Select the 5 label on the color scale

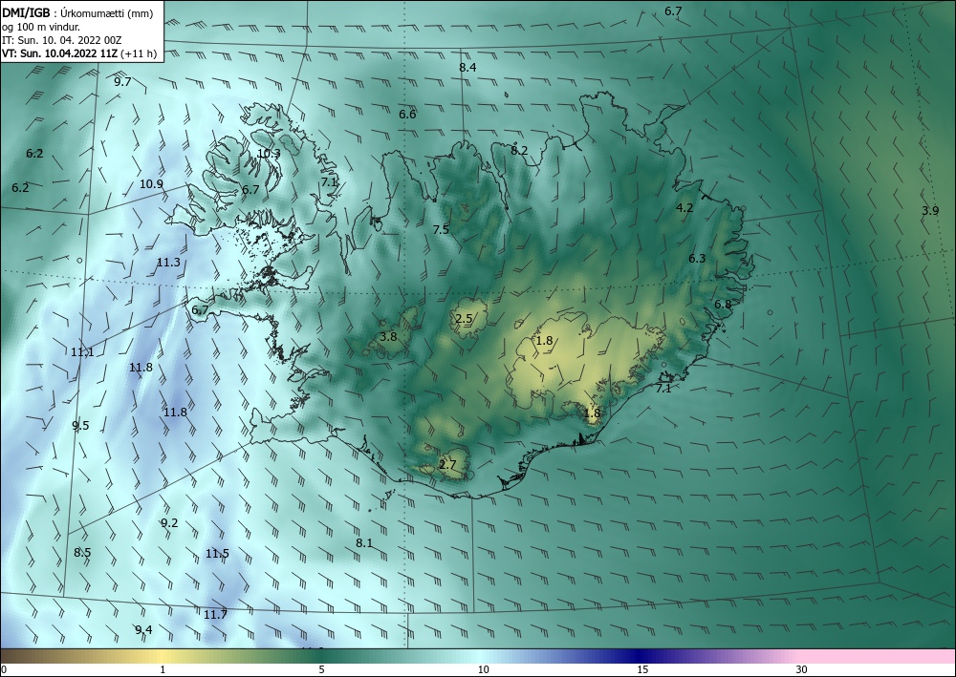[x=321, y=669]
